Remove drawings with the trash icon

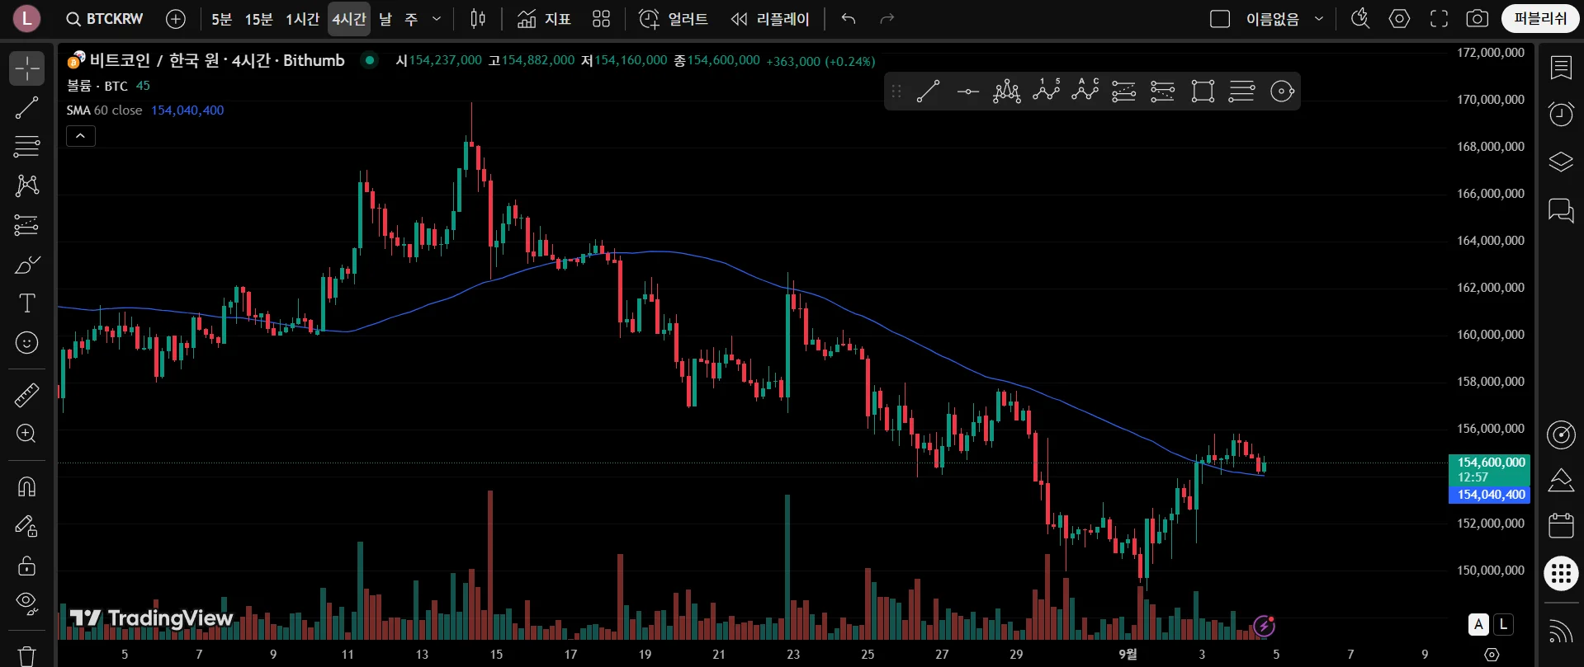tap(27, 655)
